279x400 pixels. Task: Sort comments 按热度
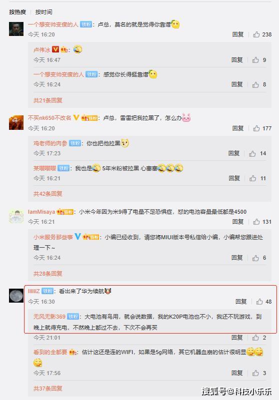click(17, 12)
